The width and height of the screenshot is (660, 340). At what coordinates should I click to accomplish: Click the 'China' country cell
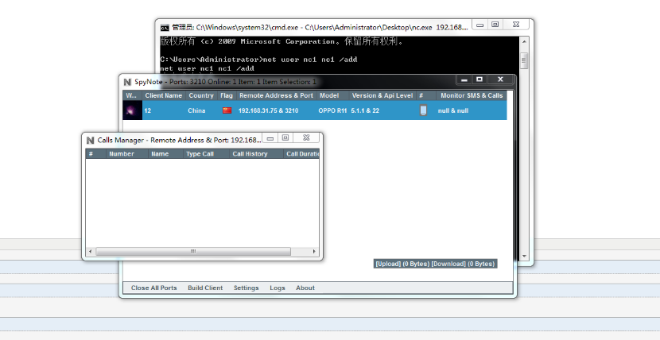tap(196, 110)
